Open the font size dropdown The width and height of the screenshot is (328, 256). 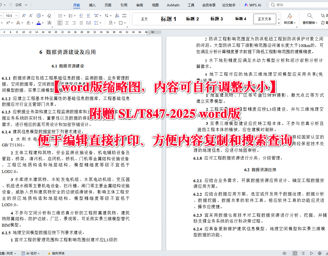[x=16, y=15]
